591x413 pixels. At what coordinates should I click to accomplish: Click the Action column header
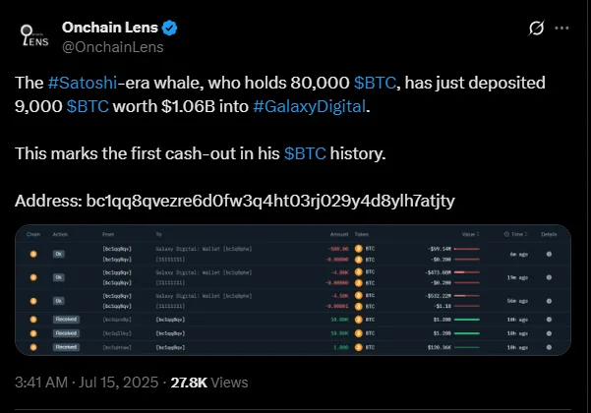tap(59, 235)
